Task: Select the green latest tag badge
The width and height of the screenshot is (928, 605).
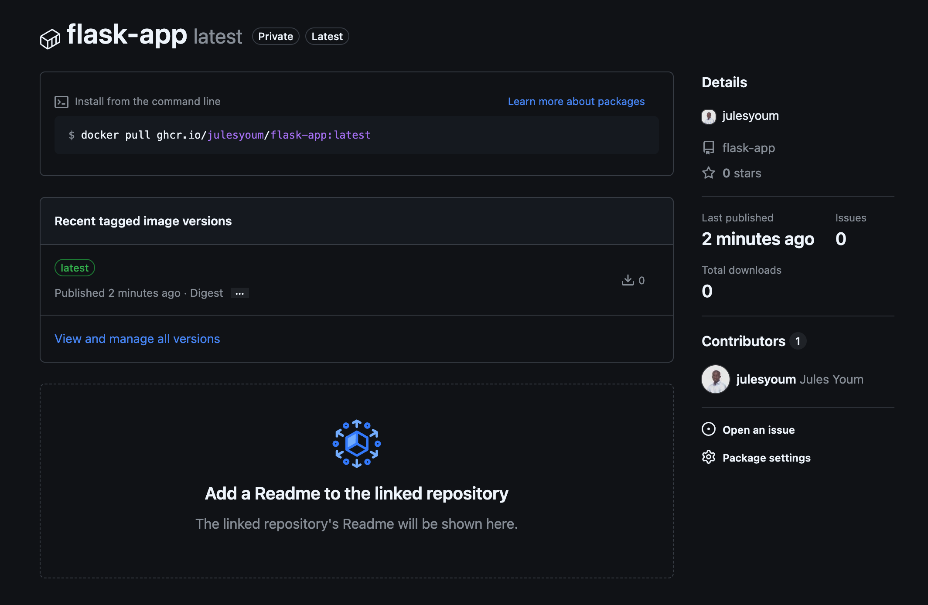Action: [x=75, y=268]
